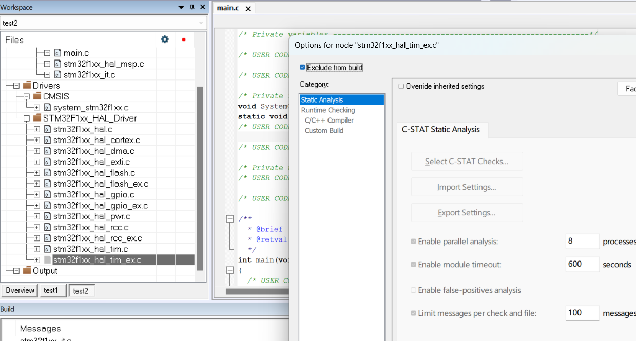Select Runtime Checking category
This screenshot has width=636, height=341.
click(x=328, y=110)
